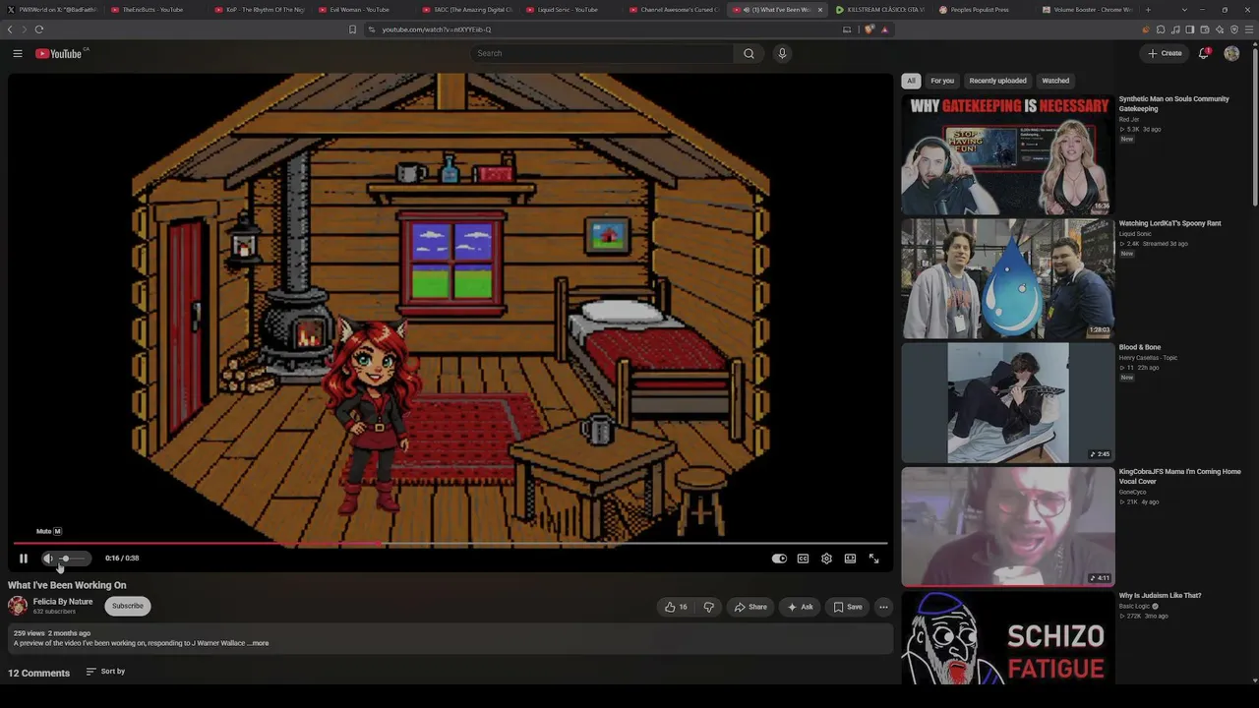Adjust the volume slider in the player
Screen dimensions: 1259x708
click(75, 559)
